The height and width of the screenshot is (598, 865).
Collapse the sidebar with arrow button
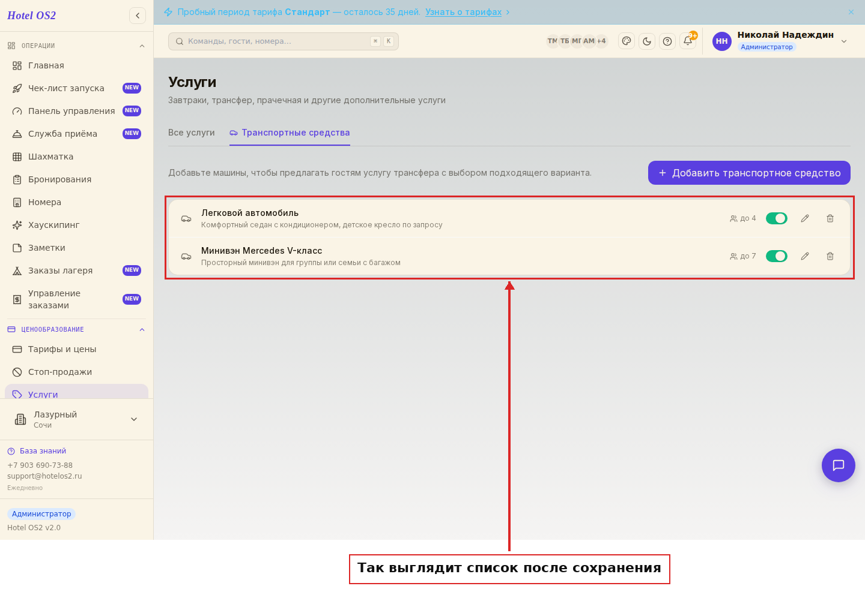click(138, 16)
